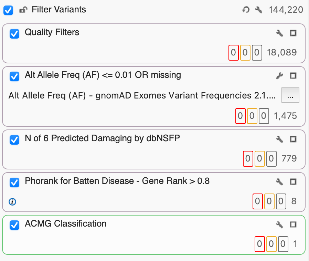Click the info icon under Phorank filter
This screenshot has width=309, height=261.
(x=13, y=202)
